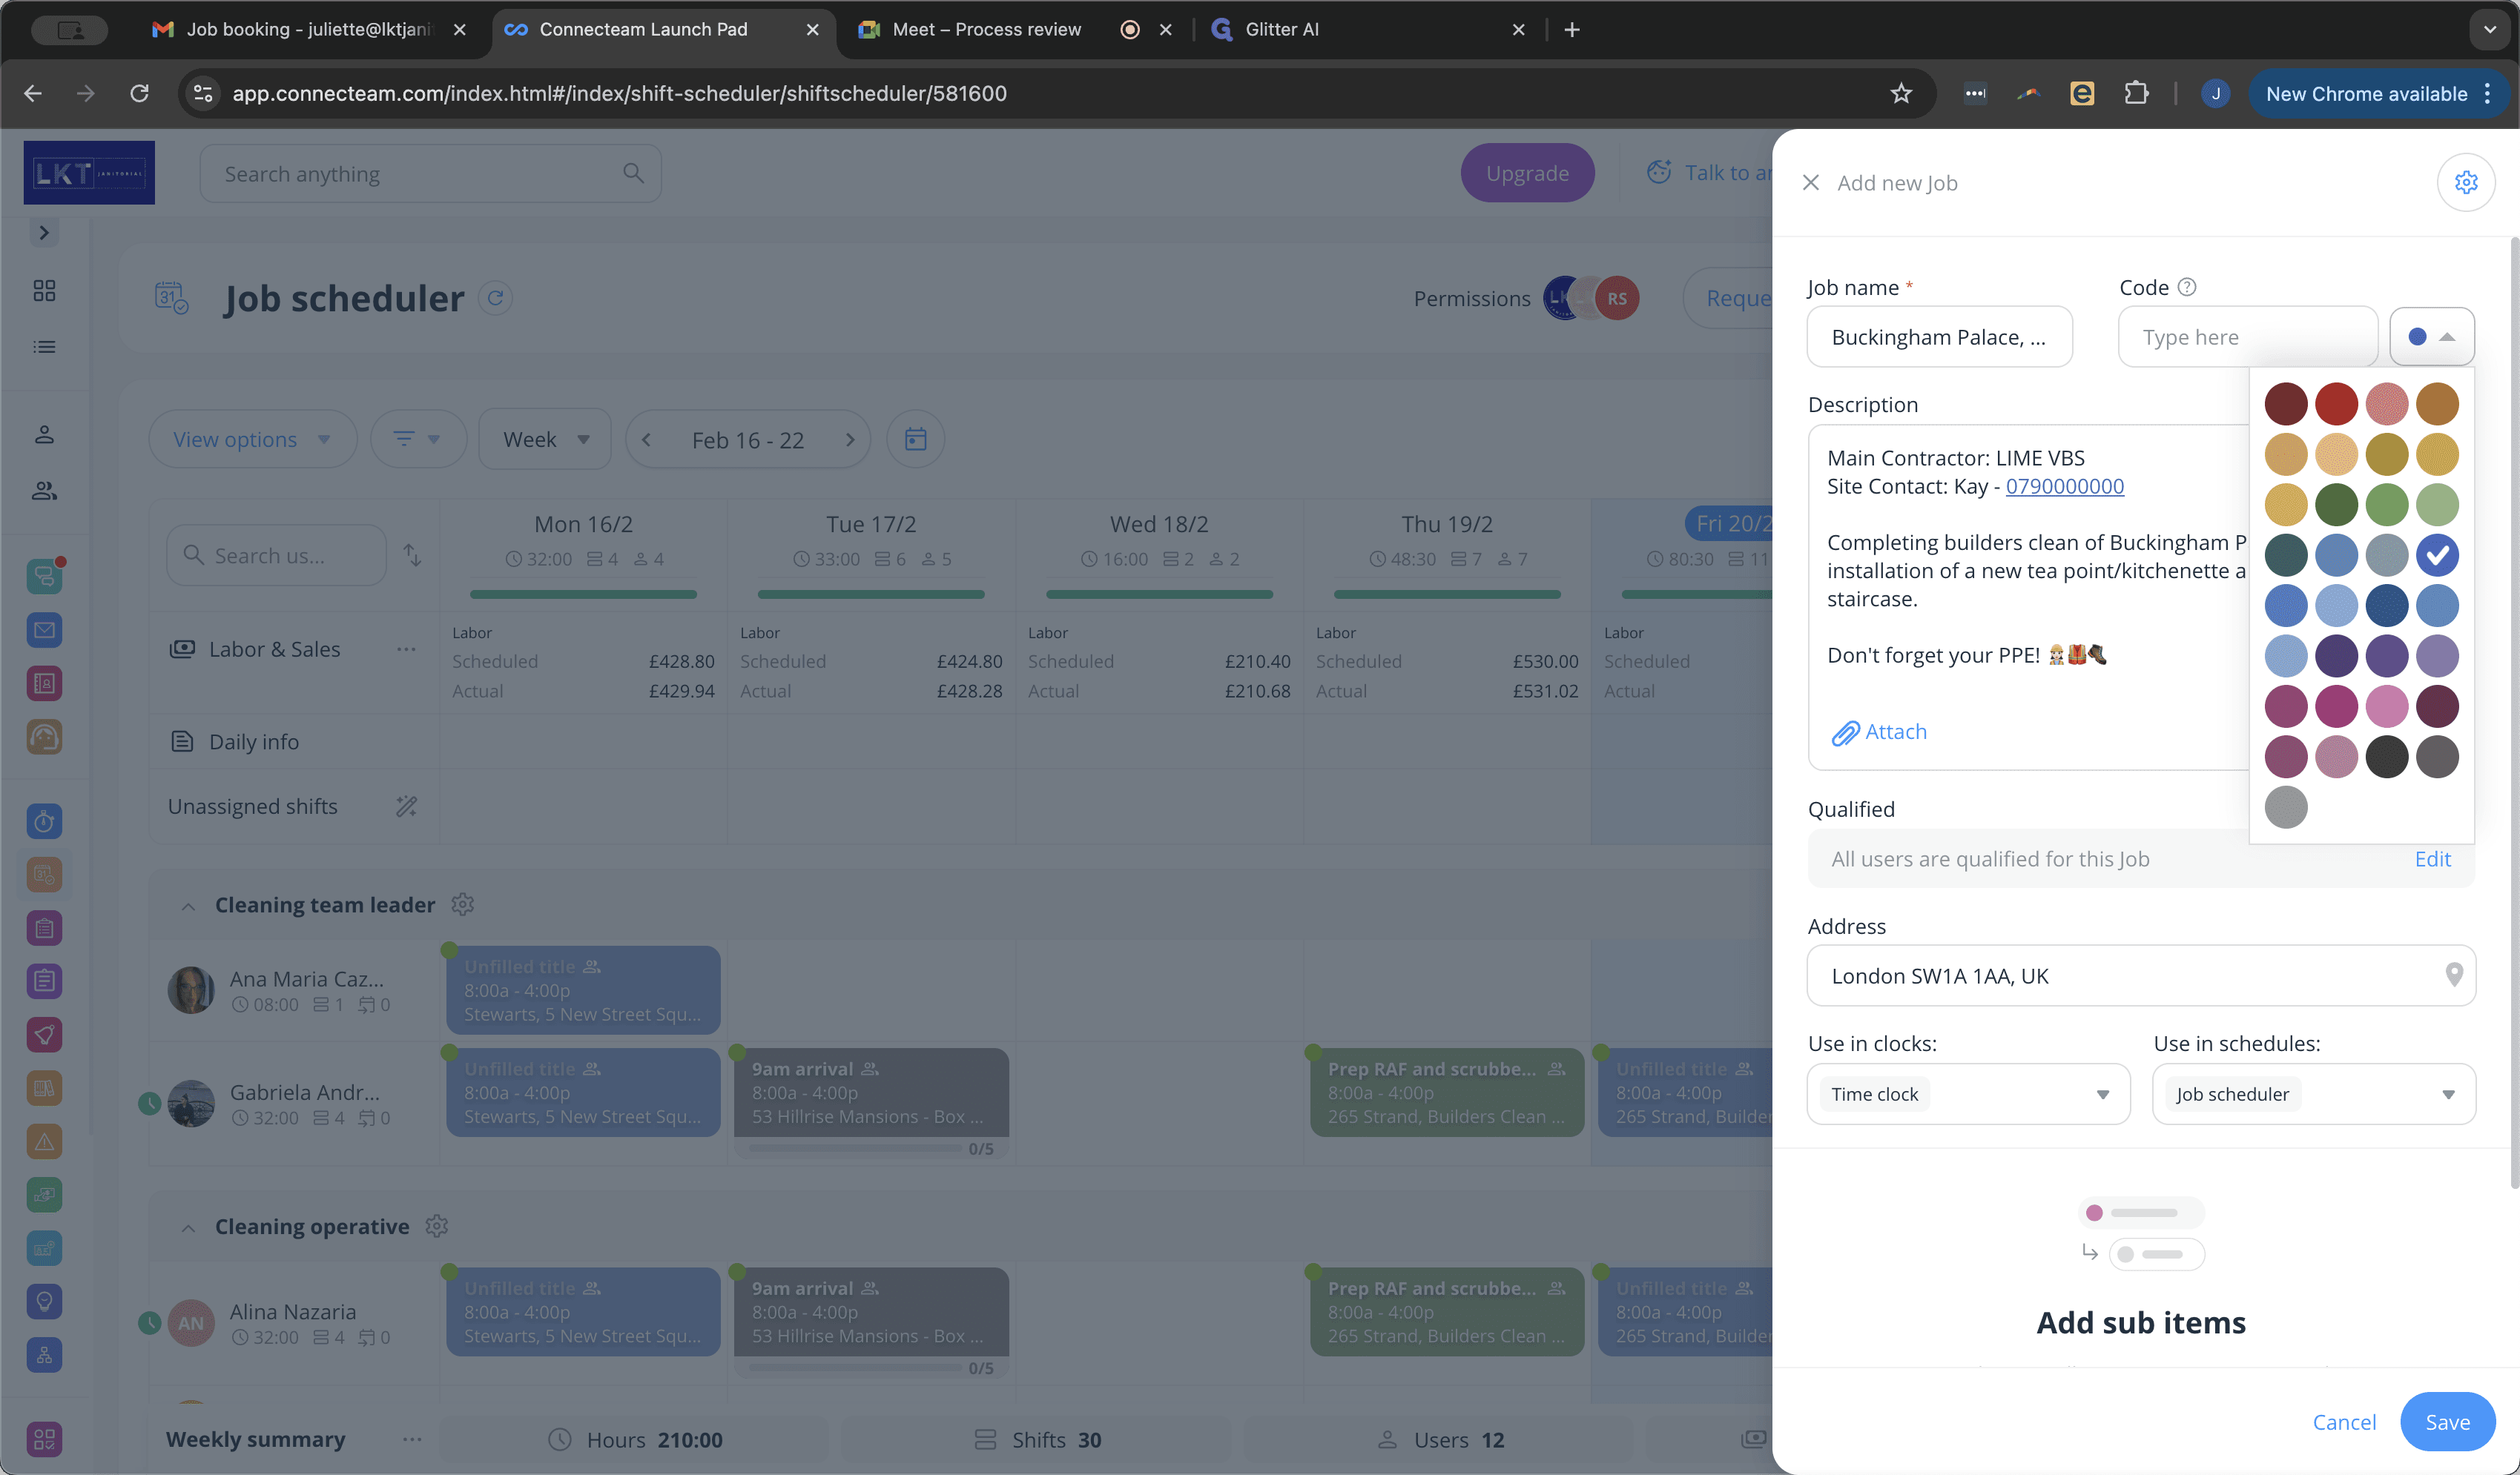This screenshot has height=1475, width=2520.
Task: Open the Use in schedules Job scheduler dropdown
Action: pyautogui.click(x=2313, y=1094)
